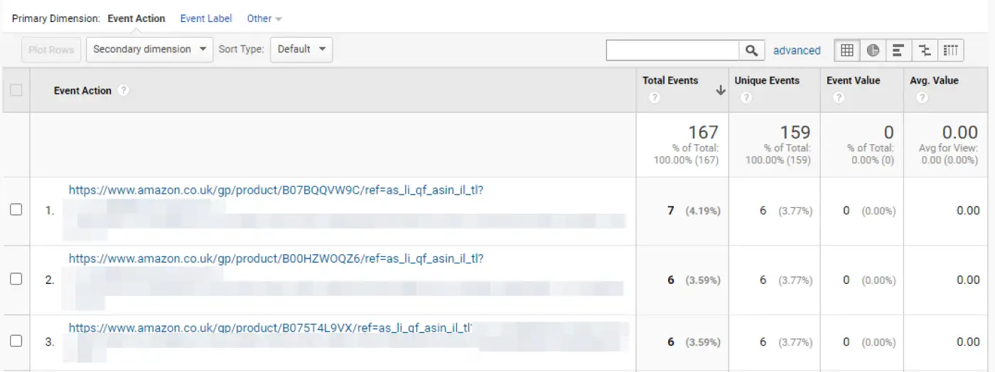The height and width of the screenshot is (372, 995).
Task: Check the box for row 3
Action: tap(16, 341)
